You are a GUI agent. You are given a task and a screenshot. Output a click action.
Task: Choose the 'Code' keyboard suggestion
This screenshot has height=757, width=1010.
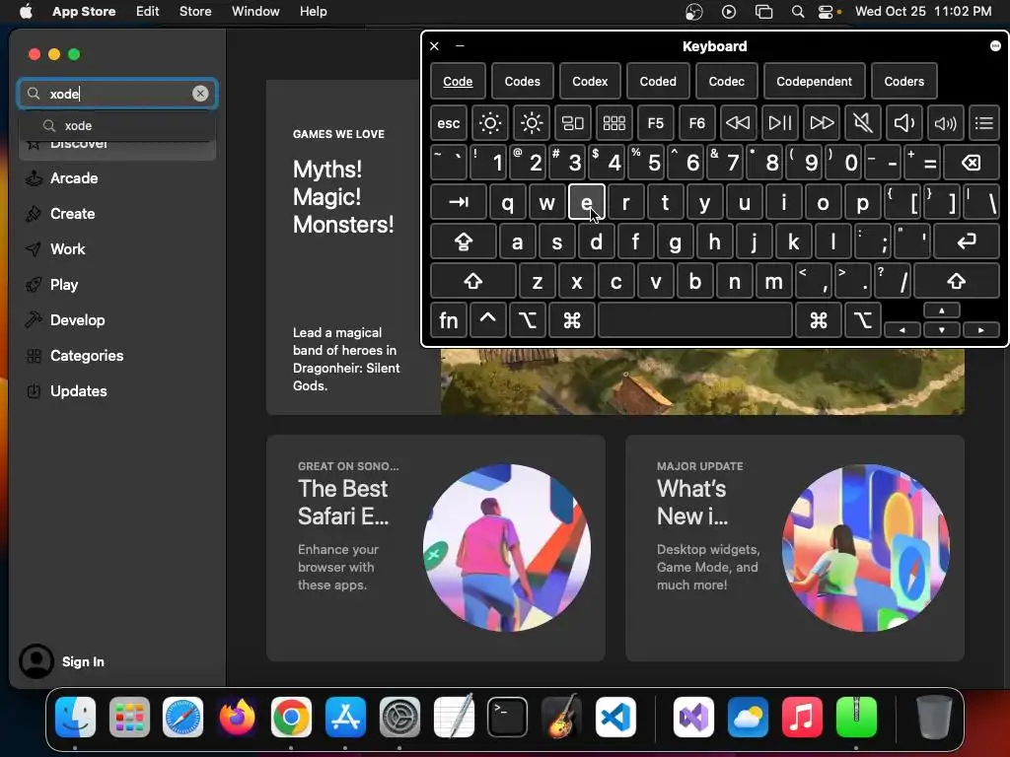pos(458,82)
